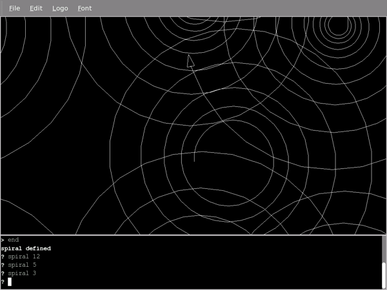The image size is (387, 290).
Task: Click the text cursor block in console
Action: point(10,282)
